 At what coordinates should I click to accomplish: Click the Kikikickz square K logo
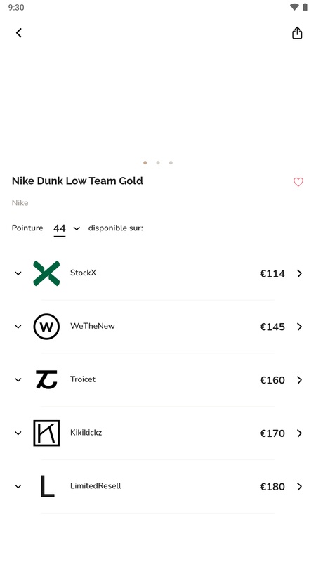point(46,433)
